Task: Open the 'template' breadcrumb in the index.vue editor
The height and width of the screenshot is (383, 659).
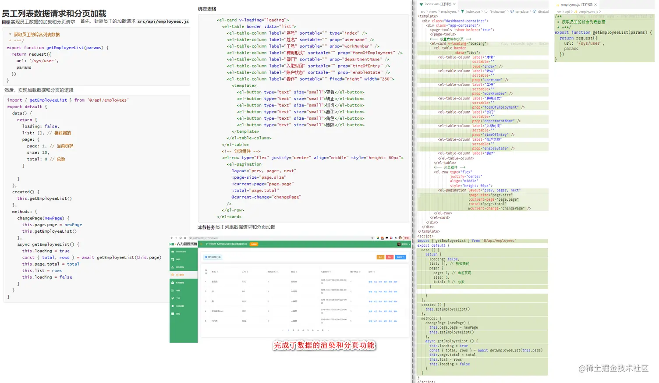Action: 522,11
